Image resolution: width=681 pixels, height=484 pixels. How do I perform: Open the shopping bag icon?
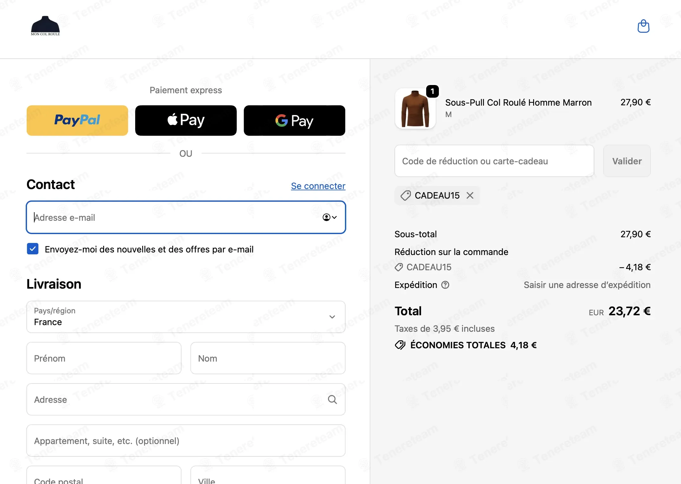click(643, 26)
